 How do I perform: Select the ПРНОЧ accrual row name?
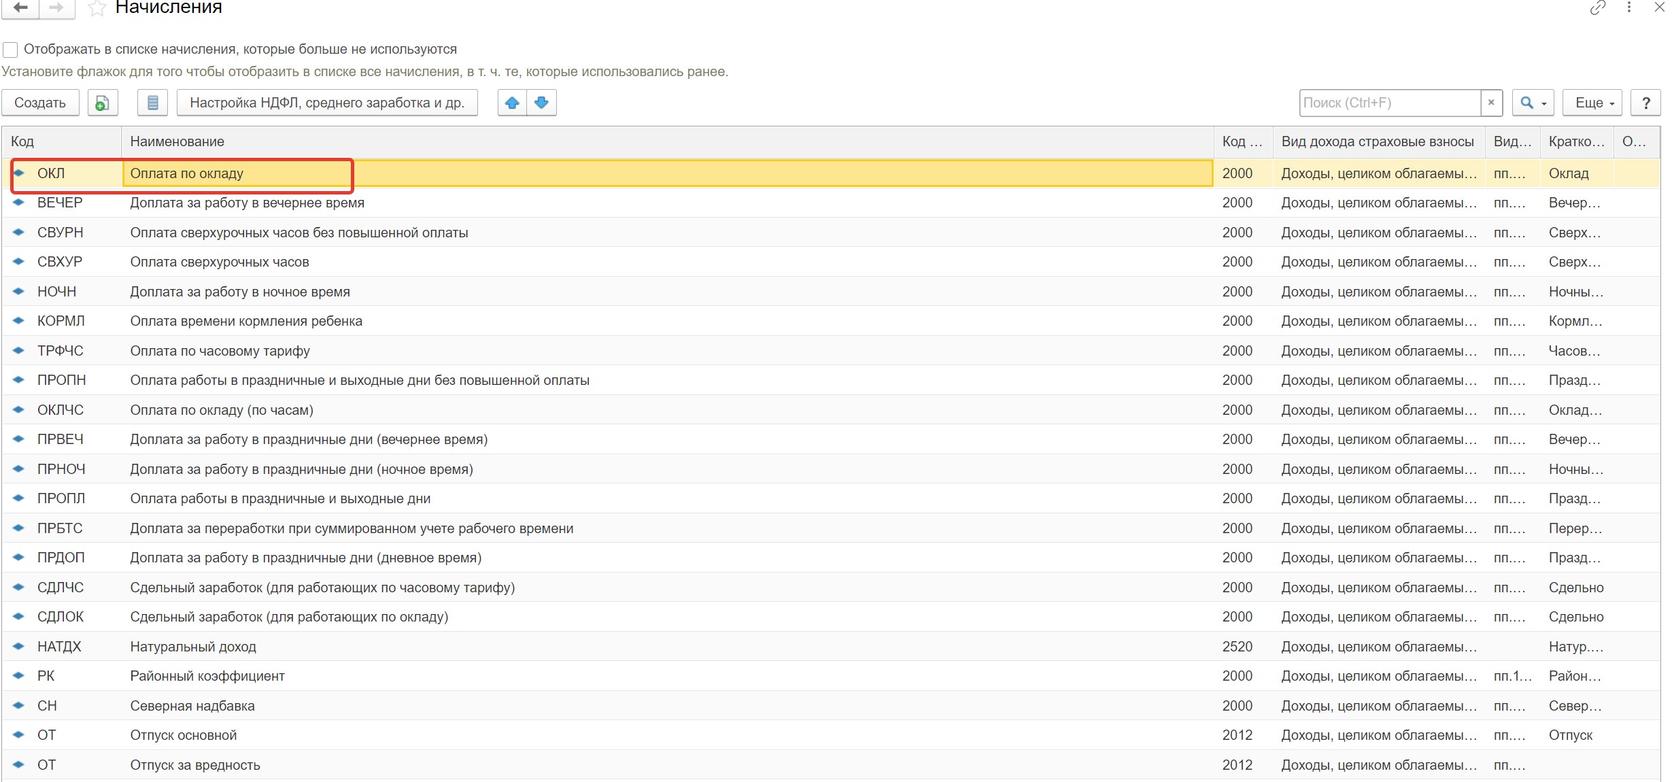pyautogui.click(x=301, y=469)
